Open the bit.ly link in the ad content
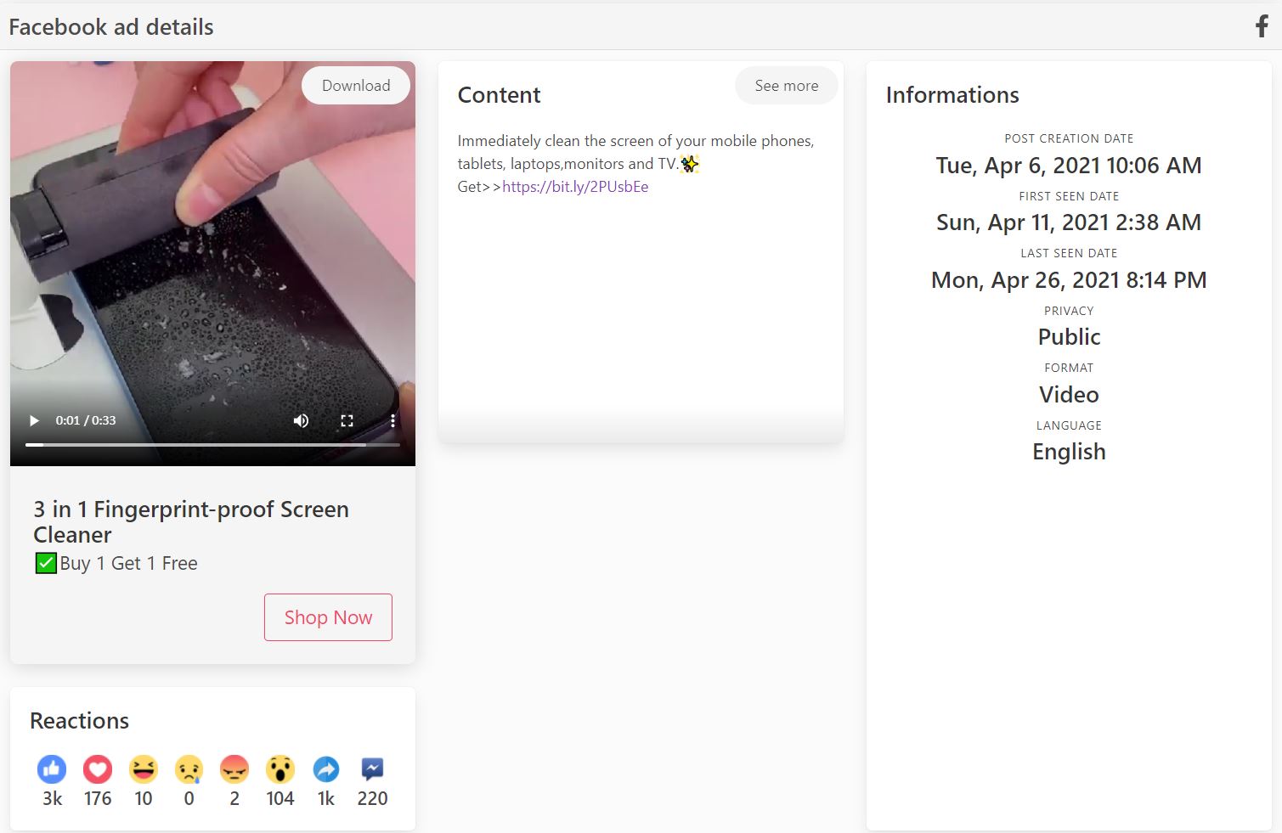 click(575, 186)
